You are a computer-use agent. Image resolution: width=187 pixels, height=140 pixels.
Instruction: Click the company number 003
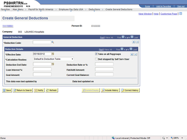tap(20, 32)
